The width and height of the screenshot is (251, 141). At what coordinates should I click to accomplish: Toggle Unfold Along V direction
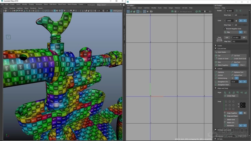(237, 78)
